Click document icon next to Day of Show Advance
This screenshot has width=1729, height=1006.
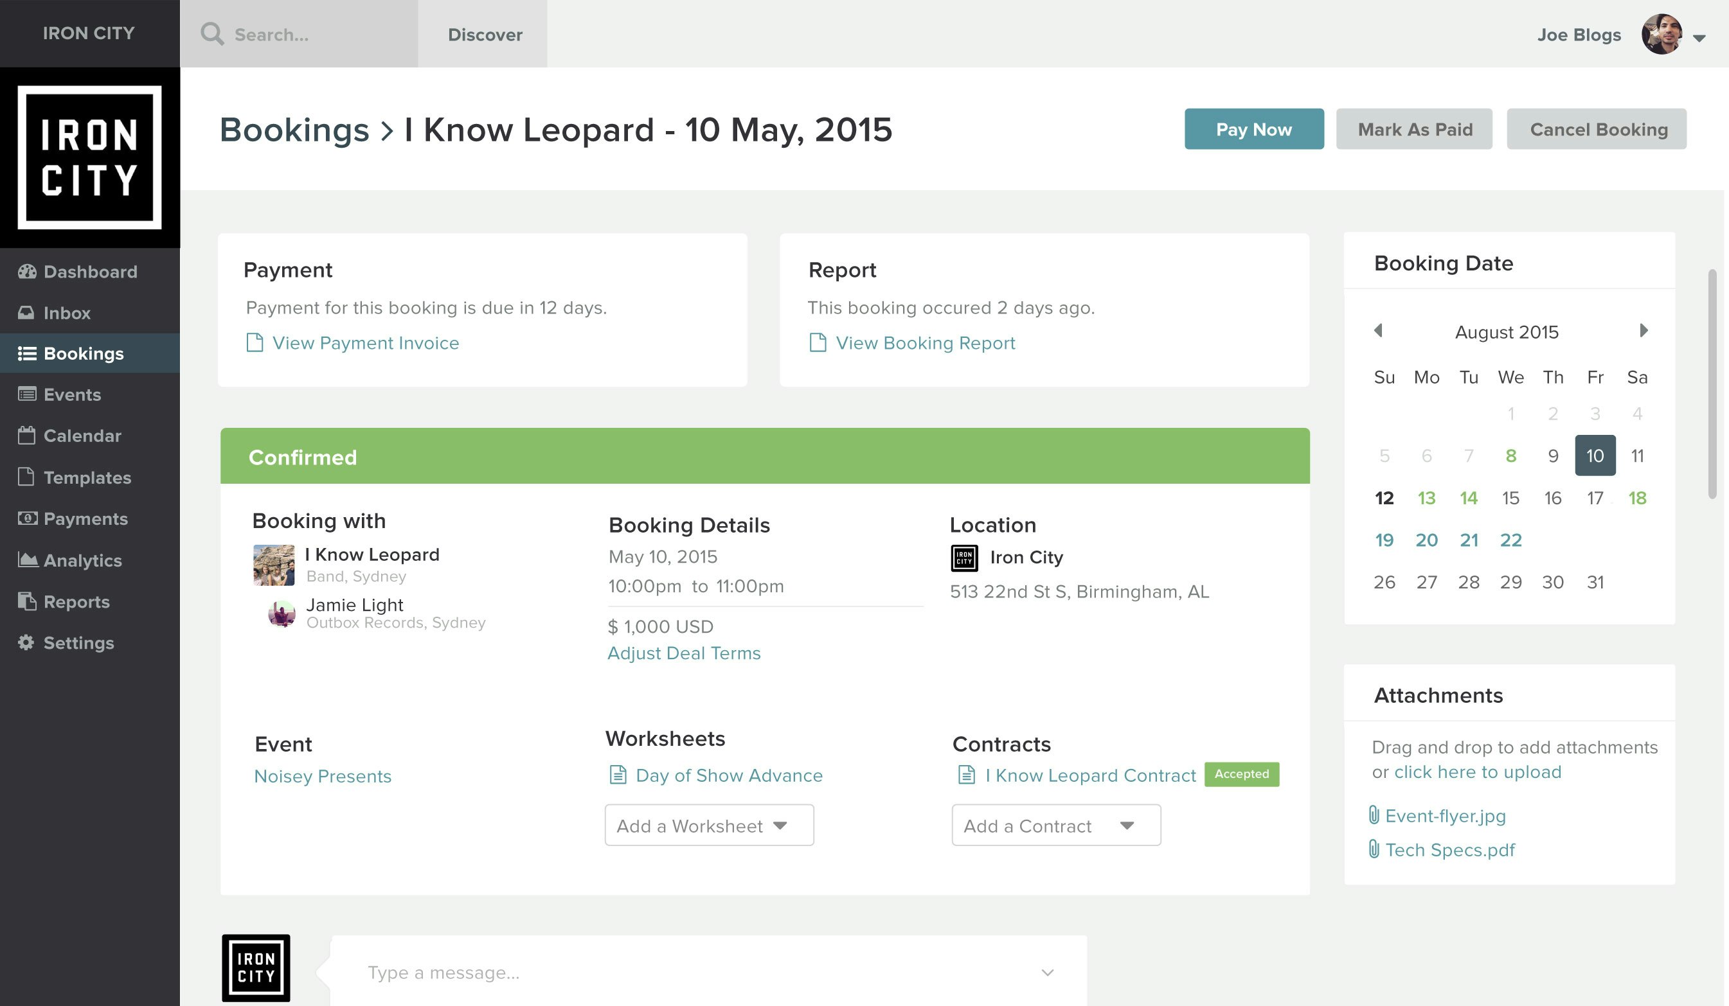point(618,775)
